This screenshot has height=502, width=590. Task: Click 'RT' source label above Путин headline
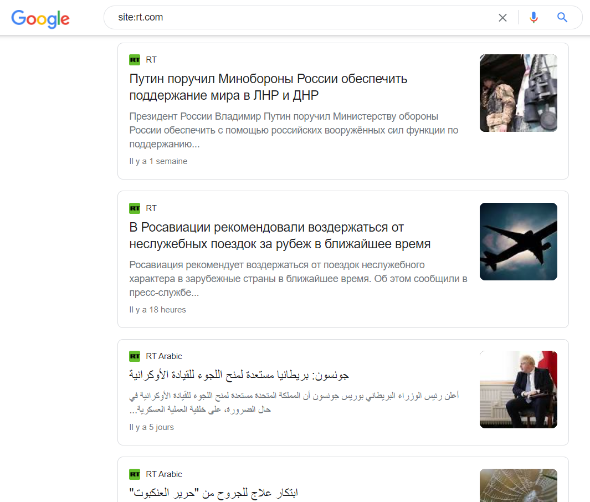click(151, 60)
